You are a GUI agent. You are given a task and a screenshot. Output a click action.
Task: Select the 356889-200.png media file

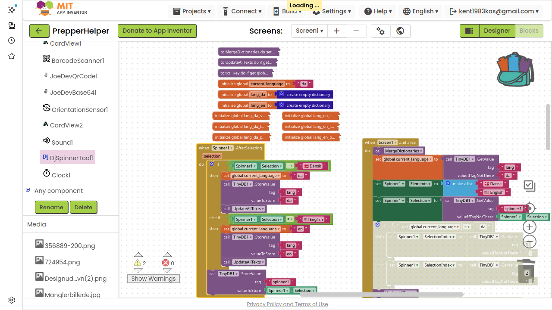[70, 246]
